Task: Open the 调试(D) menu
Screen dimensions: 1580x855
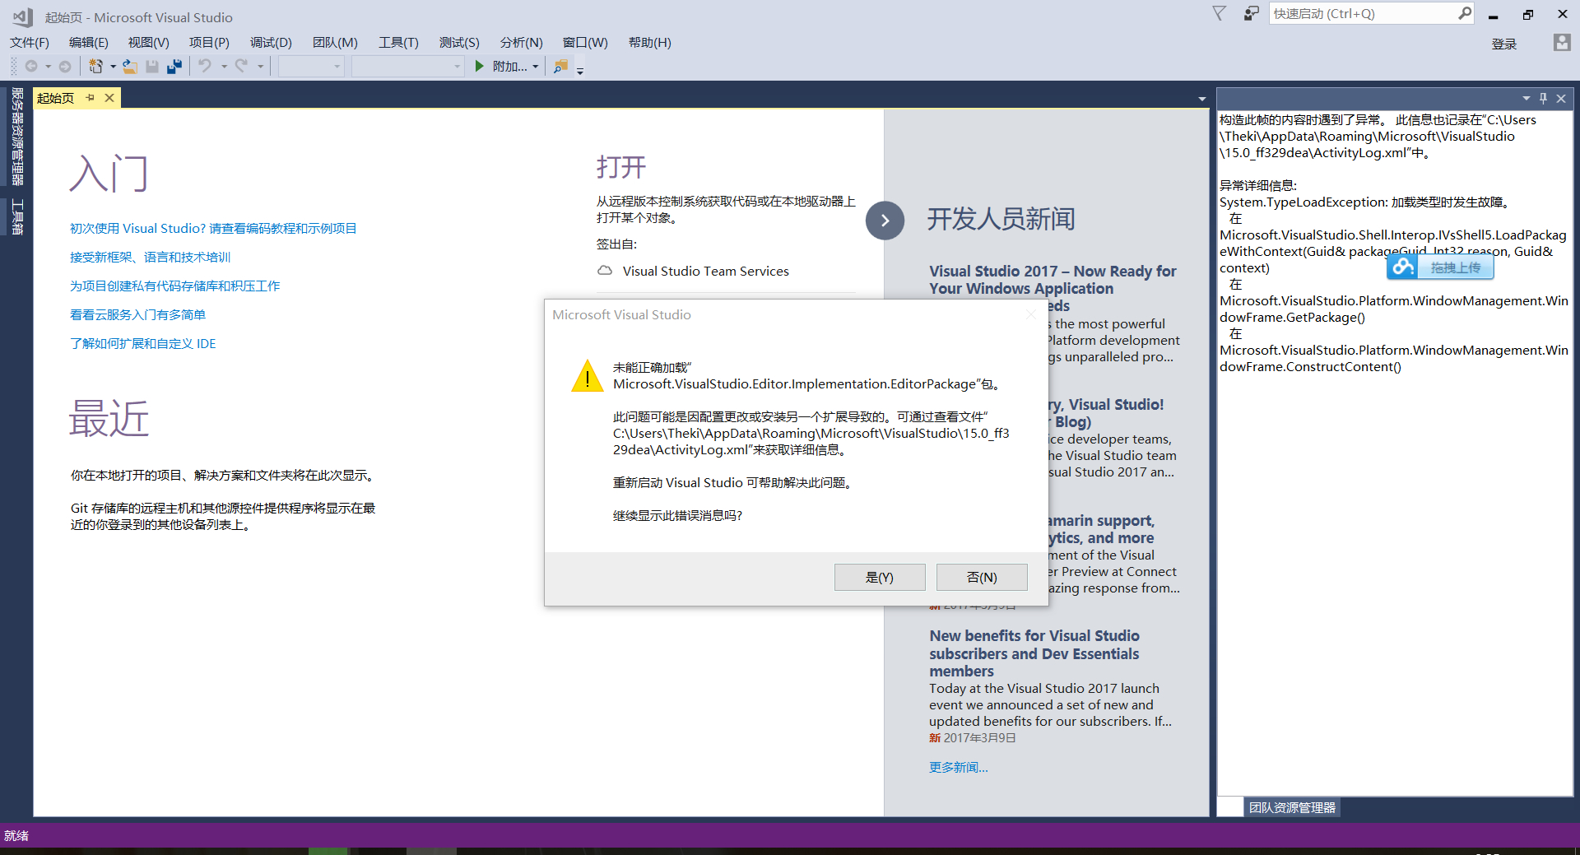Action: tap(271, 43)
